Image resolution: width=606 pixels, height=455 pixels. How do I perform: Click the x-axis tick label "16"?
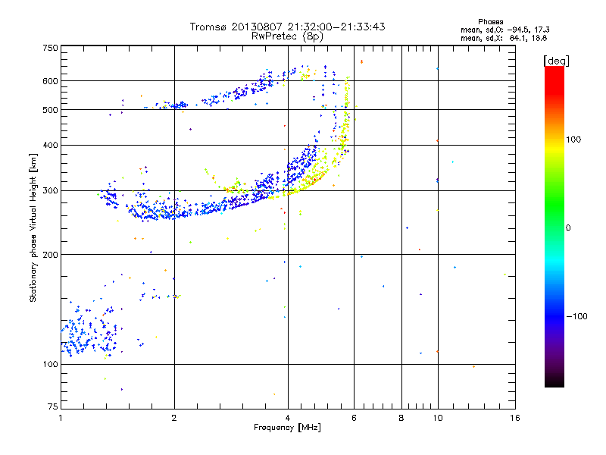tap(515, 418)
